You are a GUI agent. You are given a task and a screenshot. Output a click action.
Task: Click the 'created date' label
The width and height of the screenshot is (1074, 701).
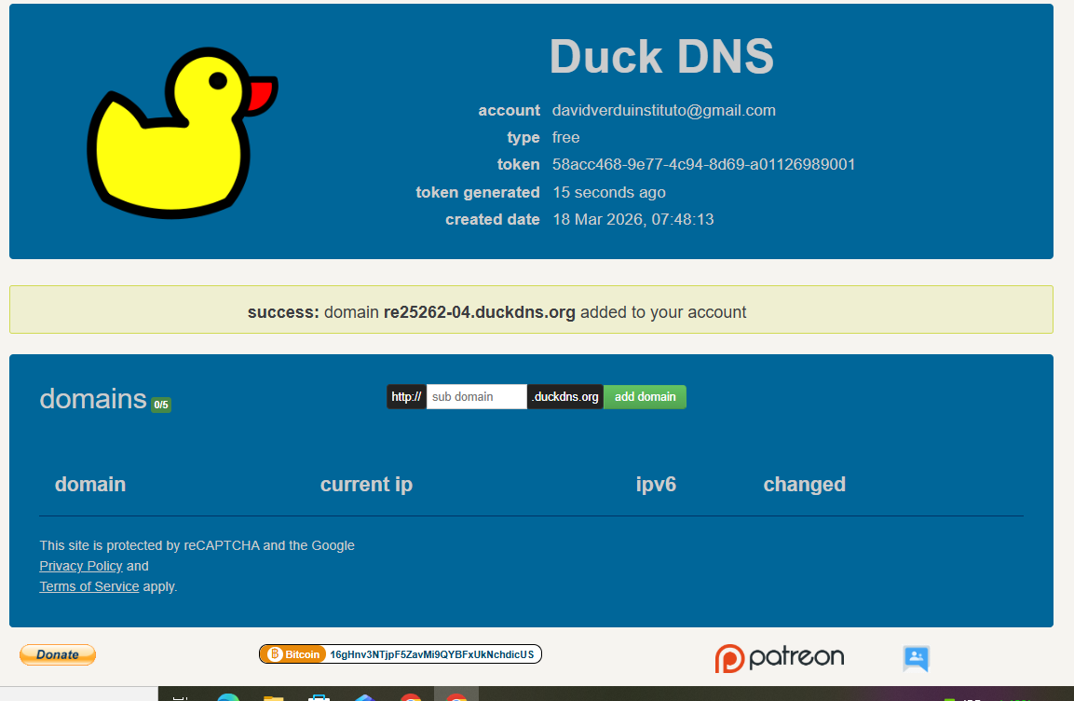pos(493,219)
